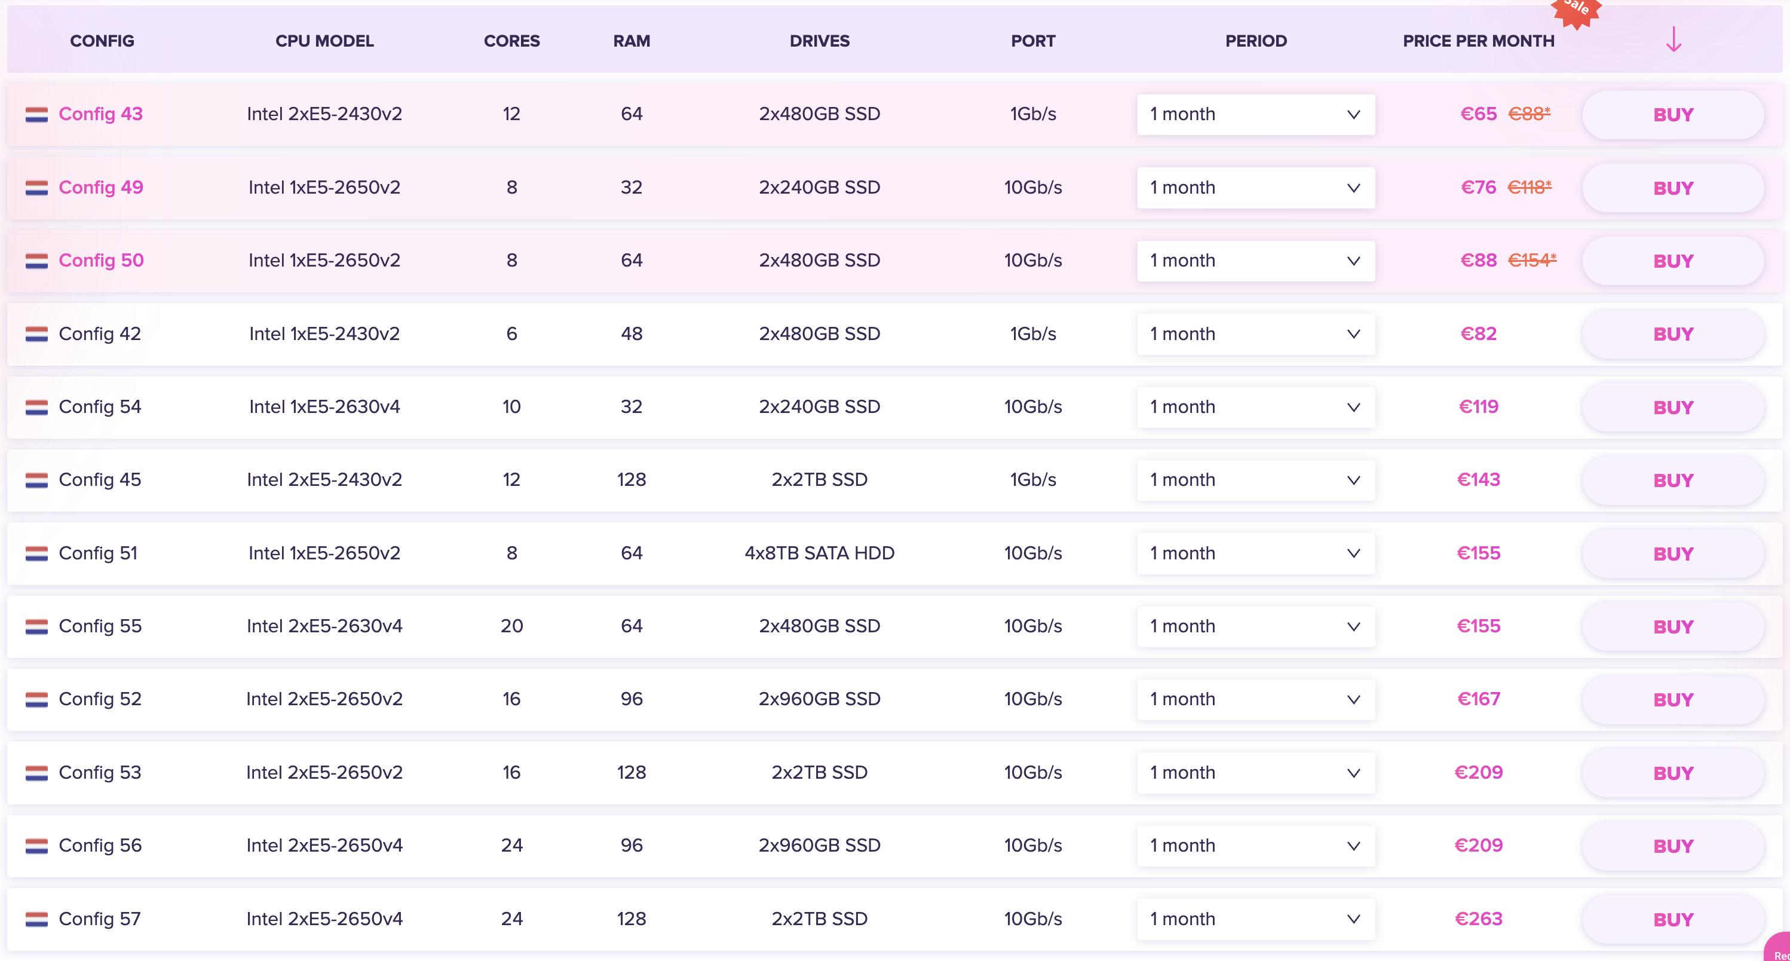Click the Netherlands flag icon for Config 43
1790x961 pixels.
35,115
